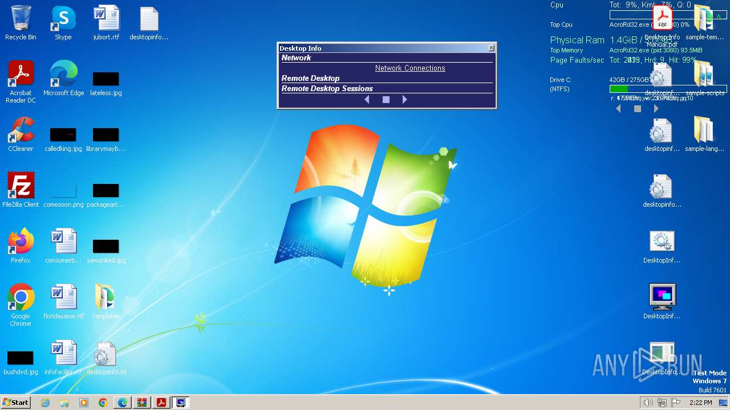The image size is (730, 410).
Task: Close the Desktop Info window
Action: [x=492, y=48]
